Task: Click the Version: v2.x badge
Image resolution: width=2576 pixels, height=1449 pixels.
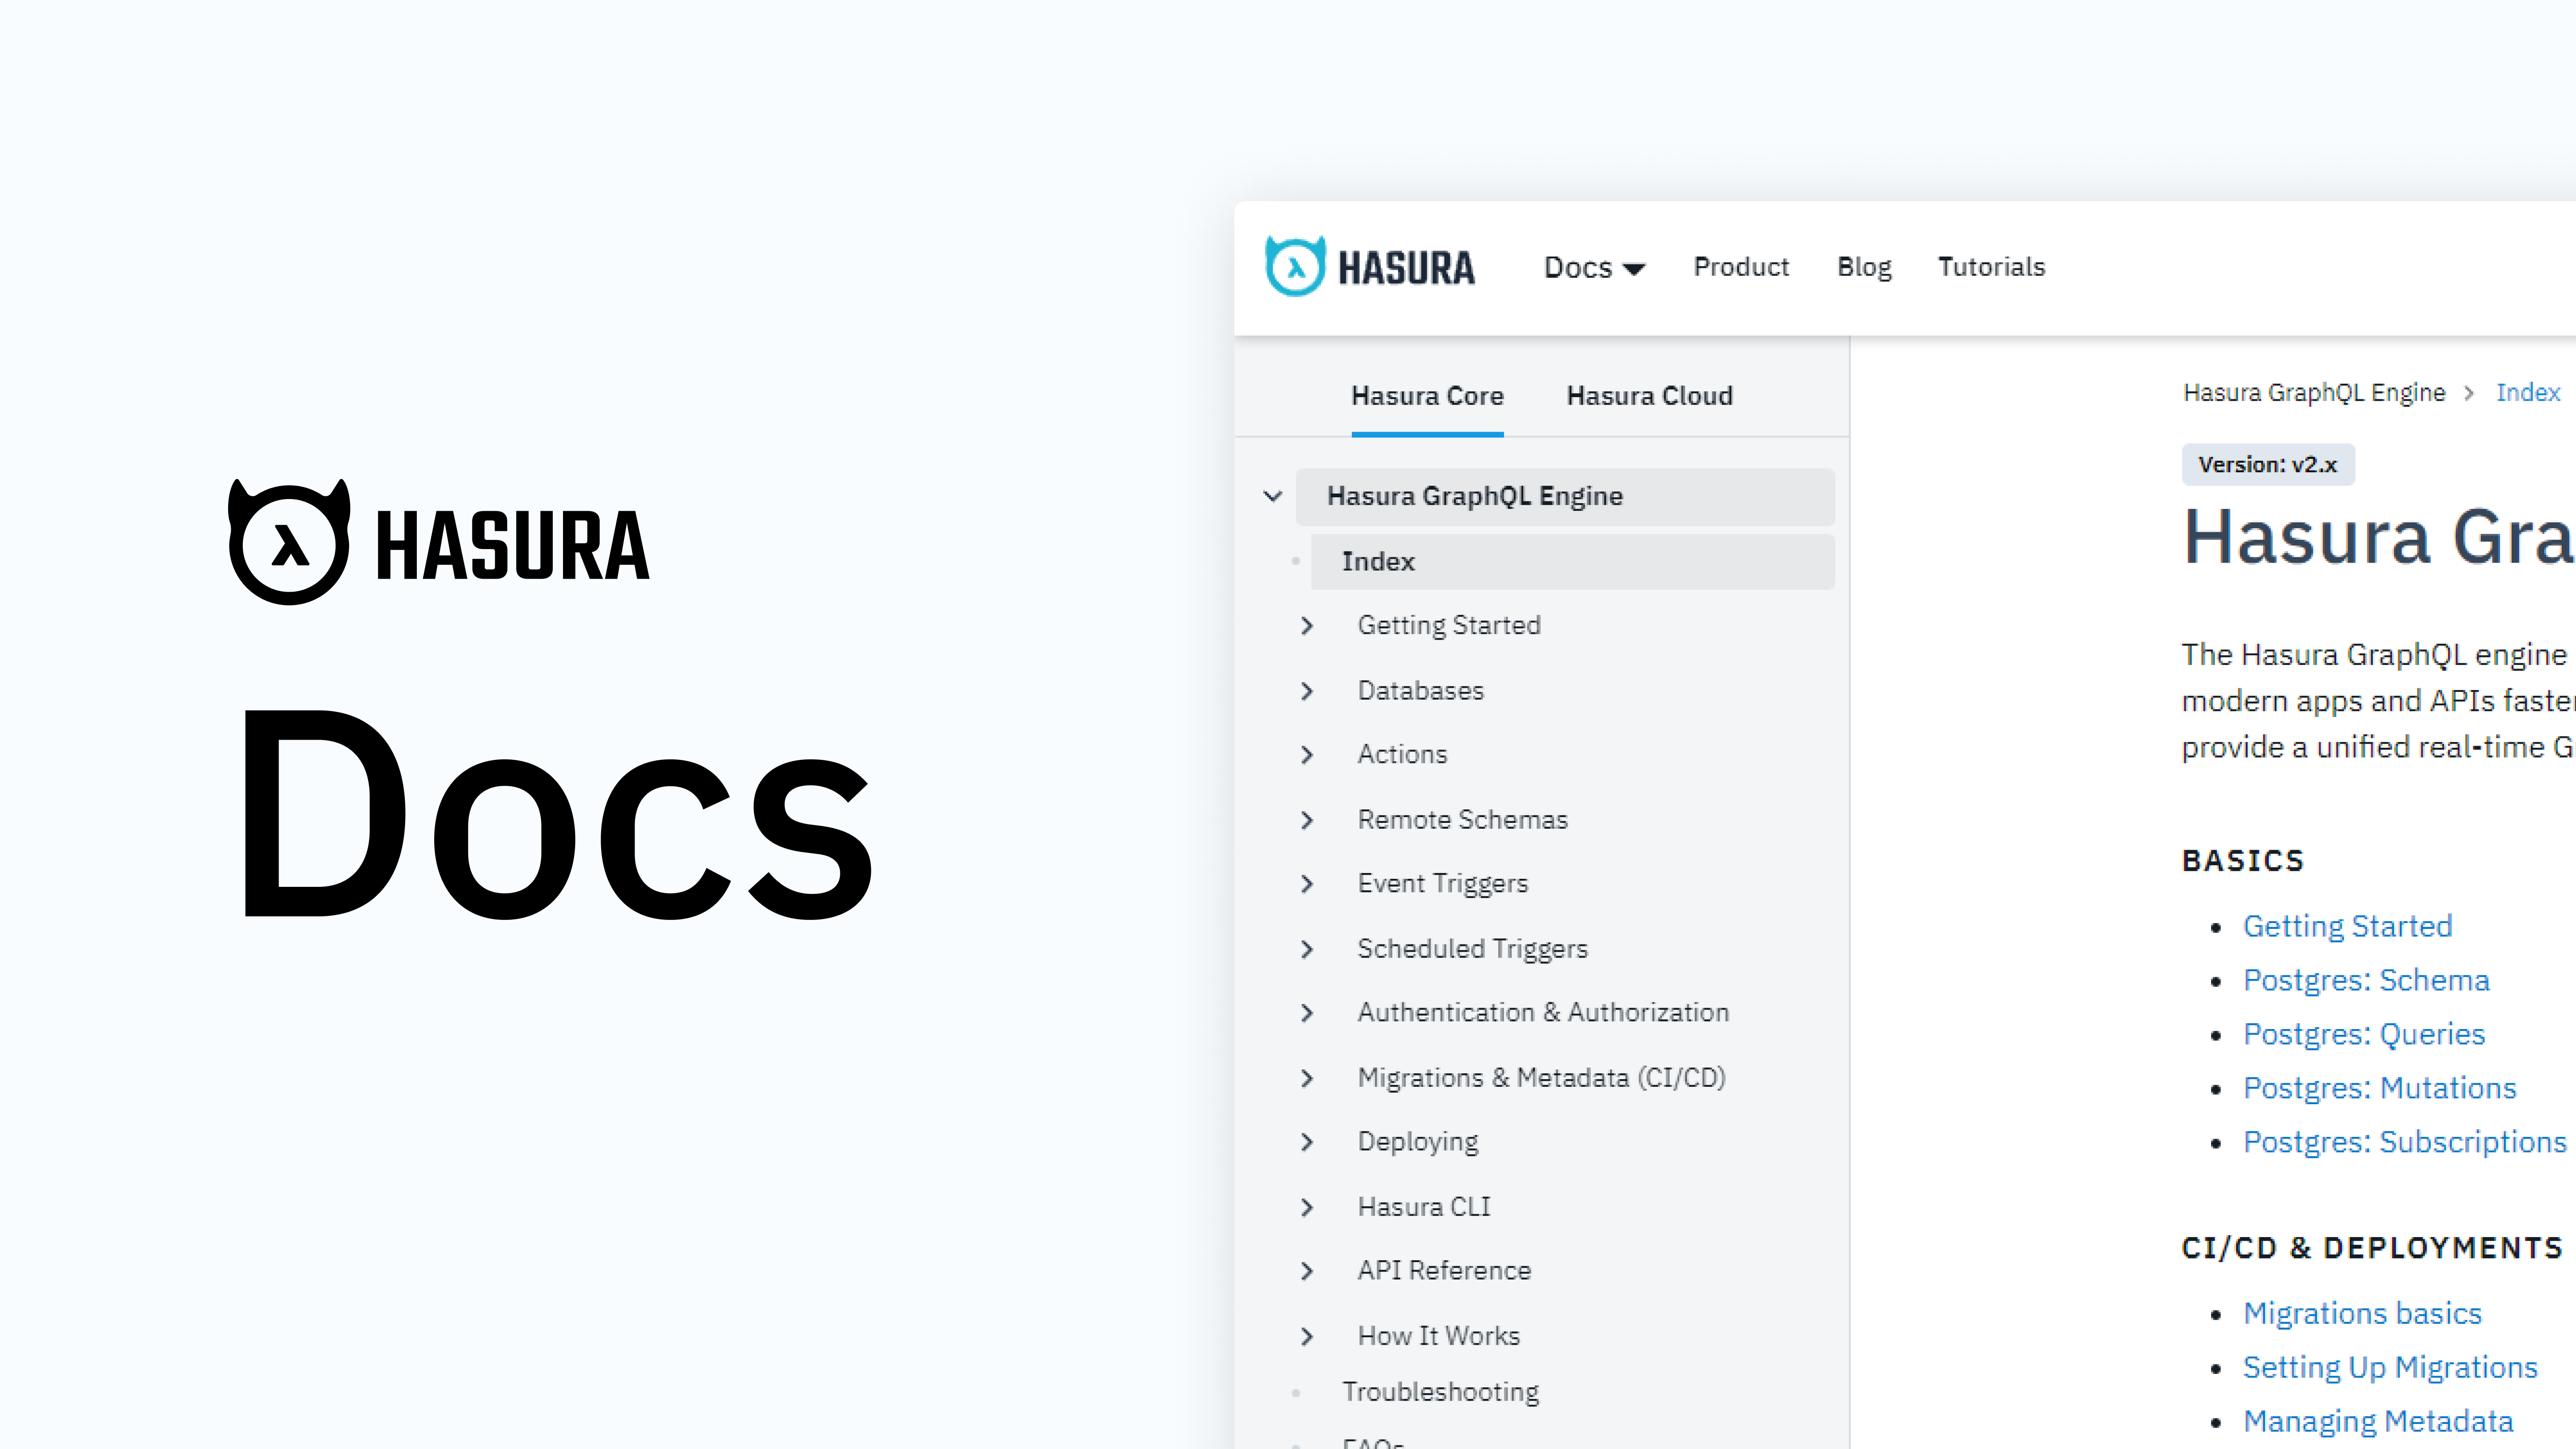Action: click(2268, 464)
